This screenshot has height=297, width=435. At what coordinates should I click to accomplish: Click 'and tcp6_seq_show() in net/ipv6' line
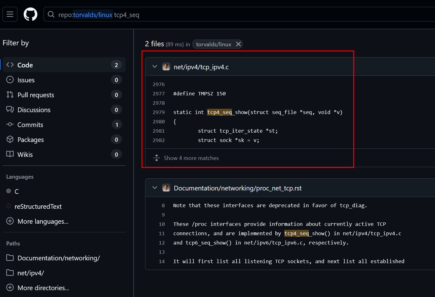coord(261,243)
